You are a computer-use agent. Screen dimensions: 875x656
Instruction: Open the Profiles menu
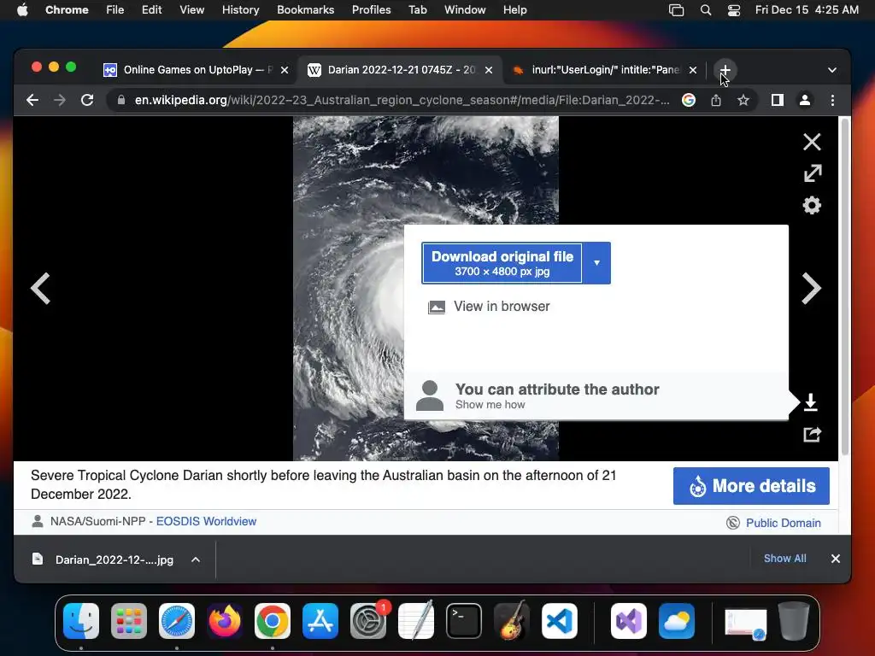point(371,10)
